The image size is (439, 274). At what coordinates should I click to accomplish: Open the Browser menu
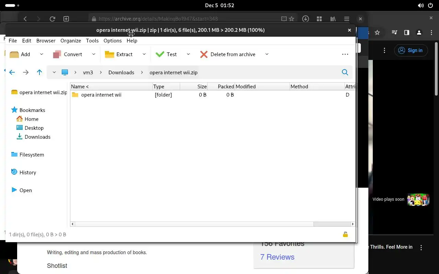46,40
